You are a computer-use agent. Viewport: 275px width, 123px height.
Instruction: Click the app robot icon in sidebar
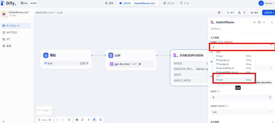4,14
